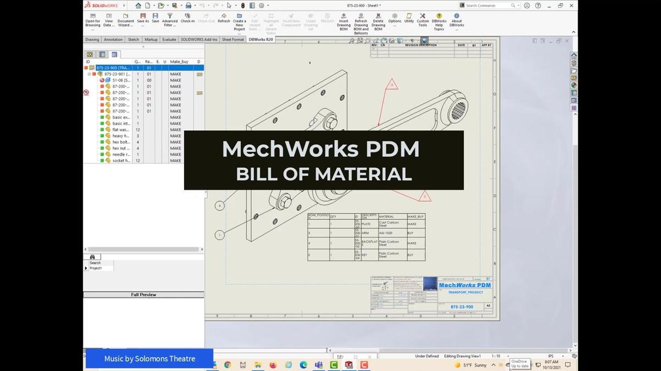The width and height of the screenshot is (661, 371).
Task: Click the View Data tool
Action: (x=109, y=20)
